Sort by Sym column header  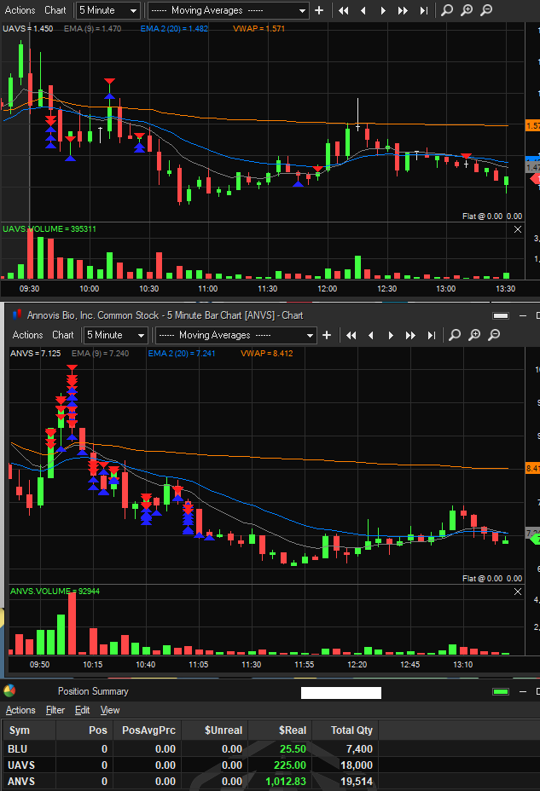pyautogui.click(x=29, y=730)
